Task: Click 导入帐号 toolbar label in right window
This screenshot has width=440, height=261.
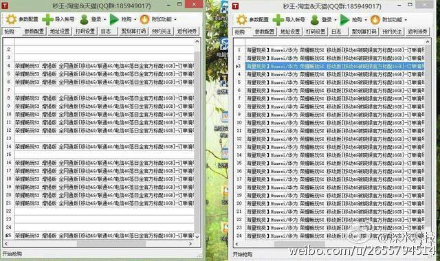Action: point(295,20)
